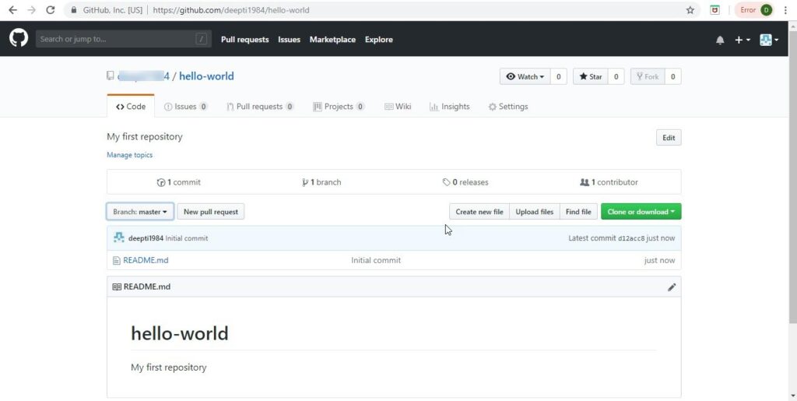797x401 pixels.
Task: Expand the Branch: master dropdown
Action: pos(140,212)
